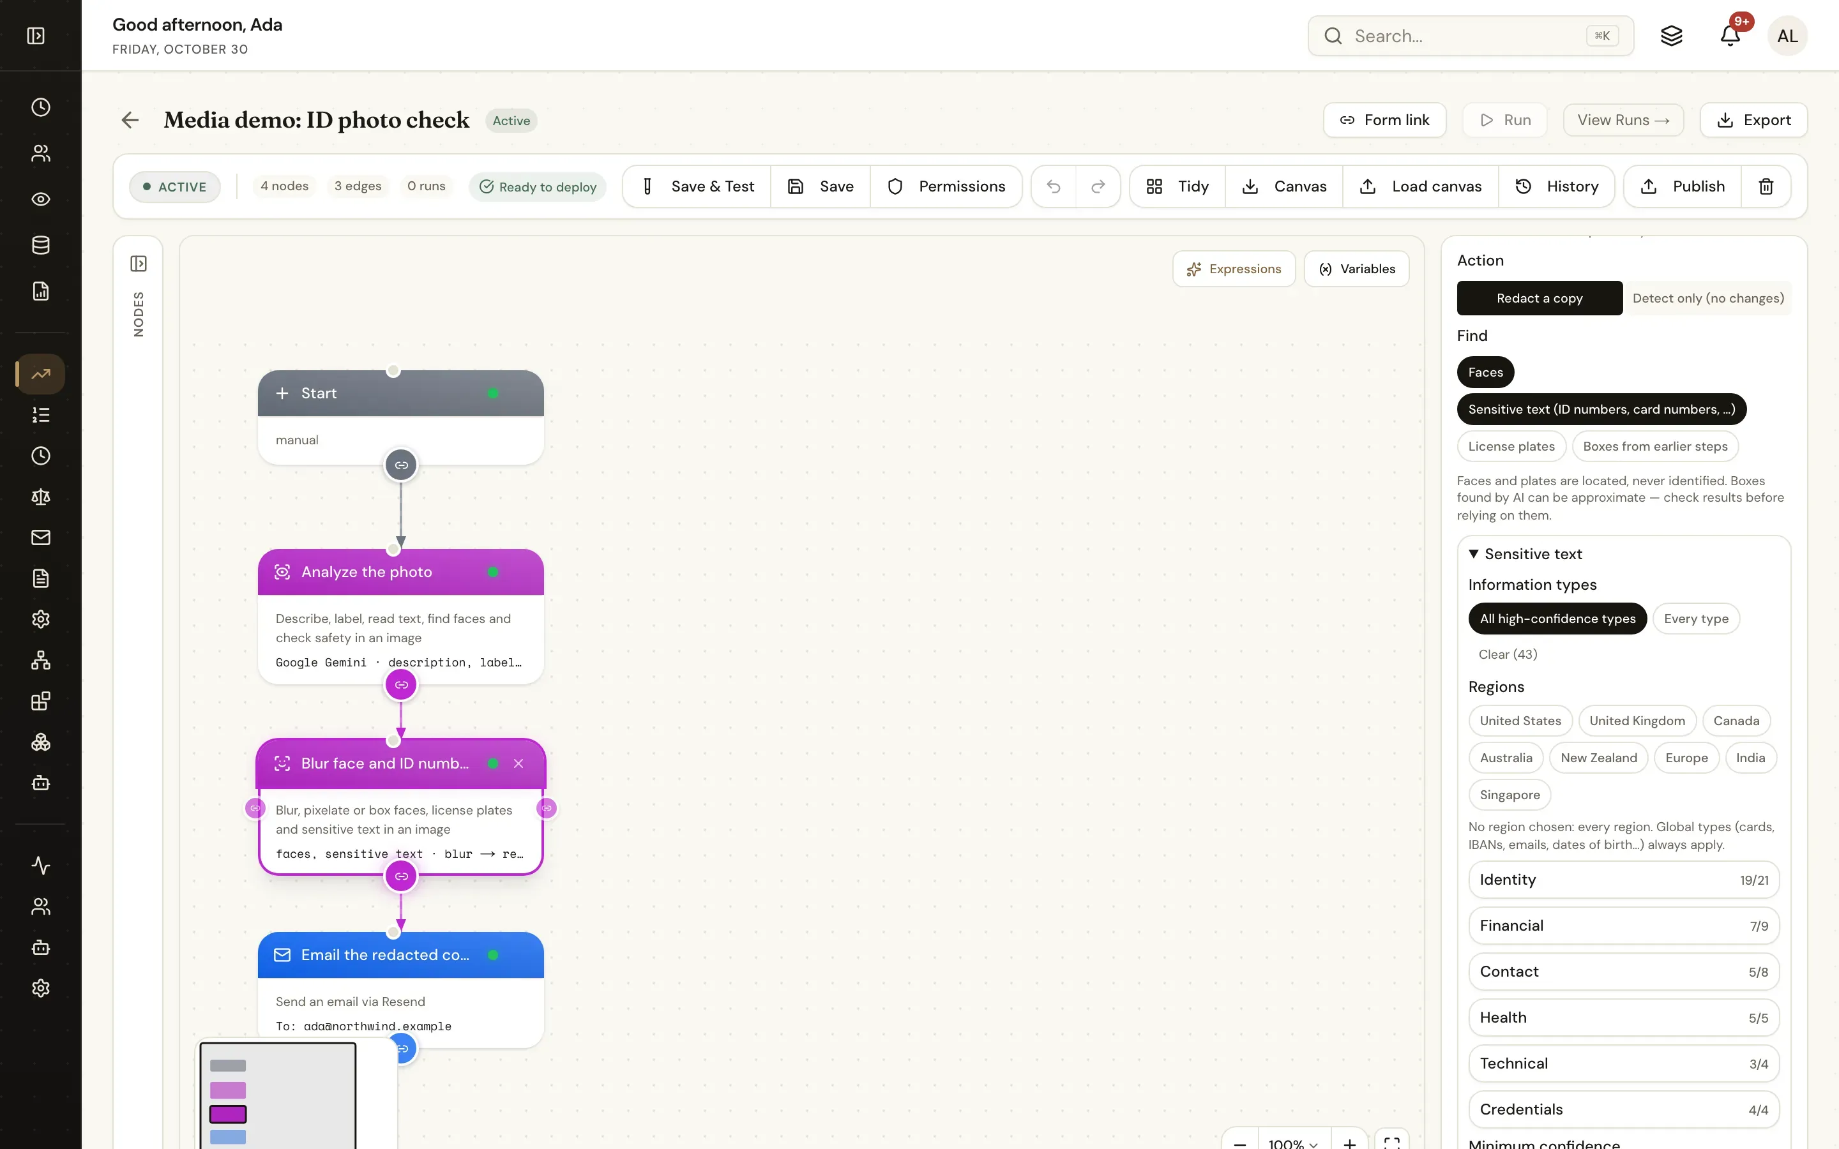Select the Every type option
Screen dimensions: 1839x1149
[x=1695, y=619]
